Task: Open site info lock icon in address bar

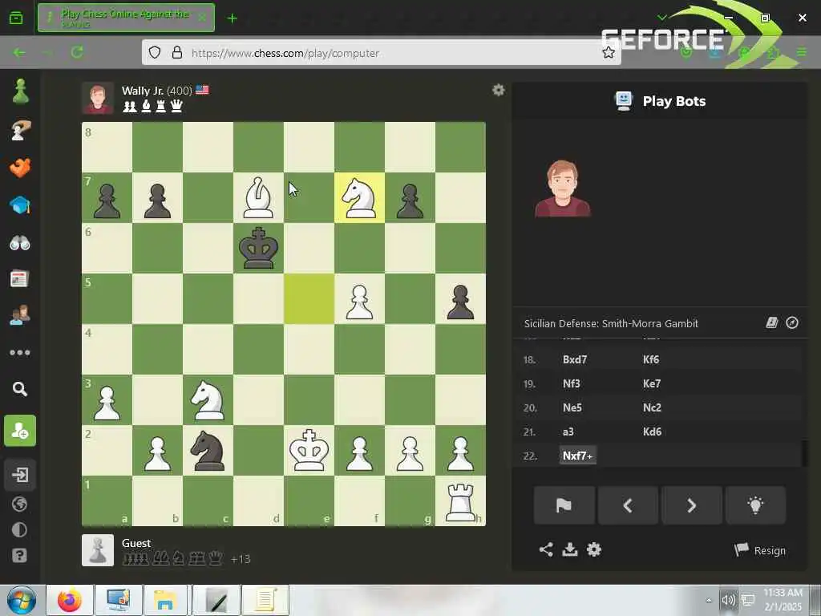Action: (x=177, y=53)
